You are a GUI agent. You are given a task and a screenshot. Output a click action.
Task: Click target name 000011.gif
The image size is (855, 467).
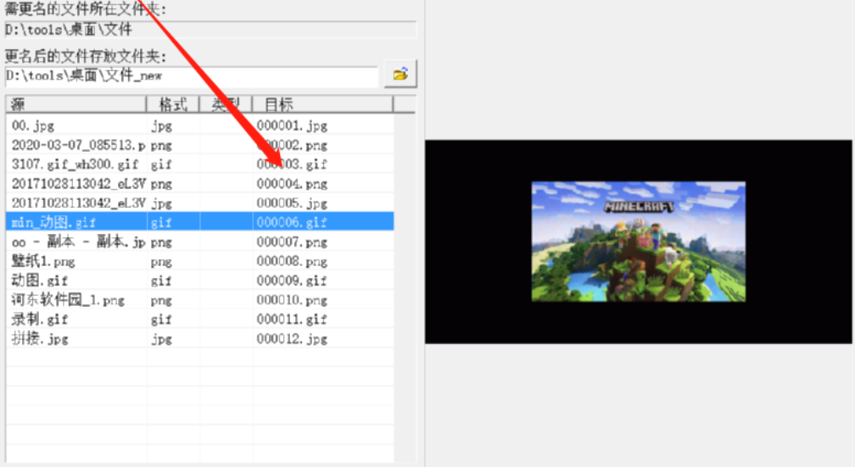[x=292, y=319]
